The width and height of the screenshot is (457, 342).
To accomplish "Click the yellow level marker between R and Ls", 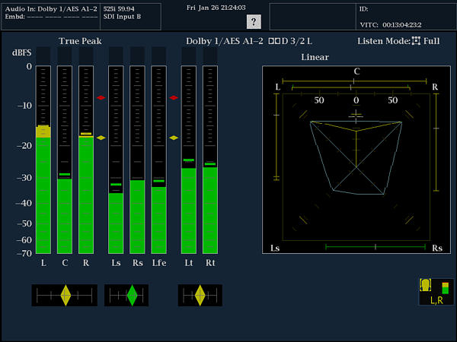I will [x=101, y=138].
